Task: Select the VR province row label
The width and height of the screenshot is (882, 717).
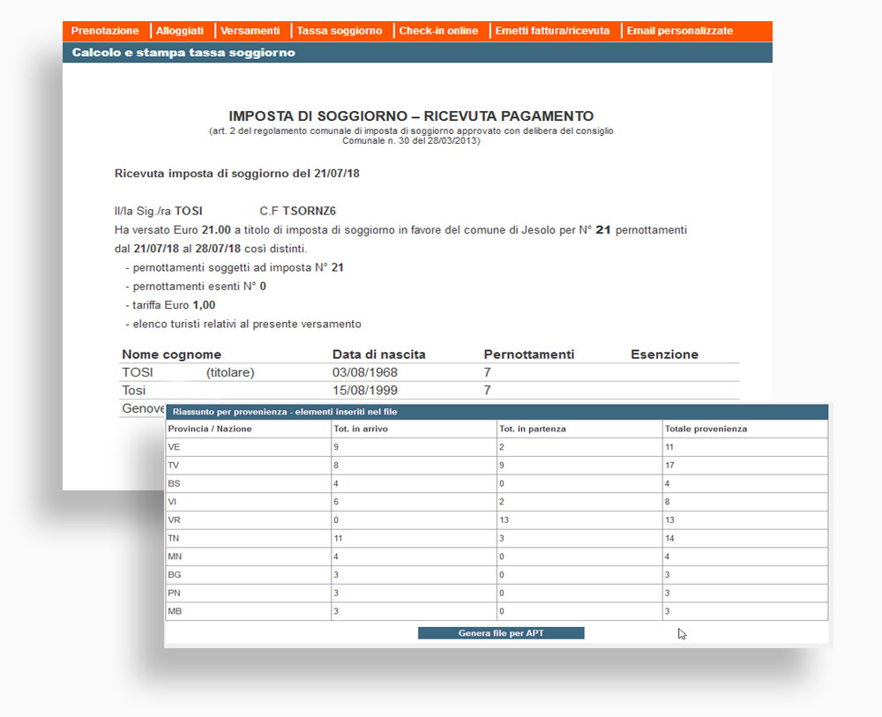Action: pyautogui.click(x=174, y=520)
